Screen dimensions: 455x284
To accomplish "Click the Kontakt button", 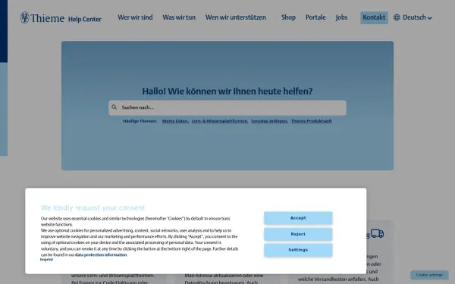I will point(374,17).
